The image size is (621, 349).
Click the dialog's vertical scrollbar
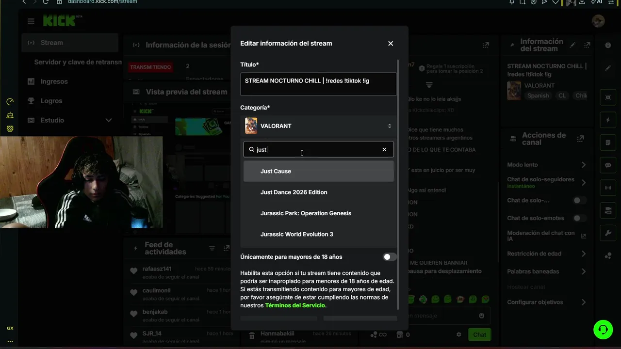pyautogui.click(x=398, y=184)
